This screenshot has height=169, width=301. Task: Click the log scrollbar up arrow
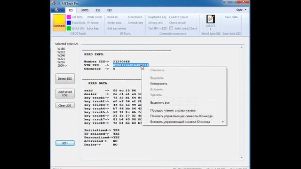[x=241, y=47]
